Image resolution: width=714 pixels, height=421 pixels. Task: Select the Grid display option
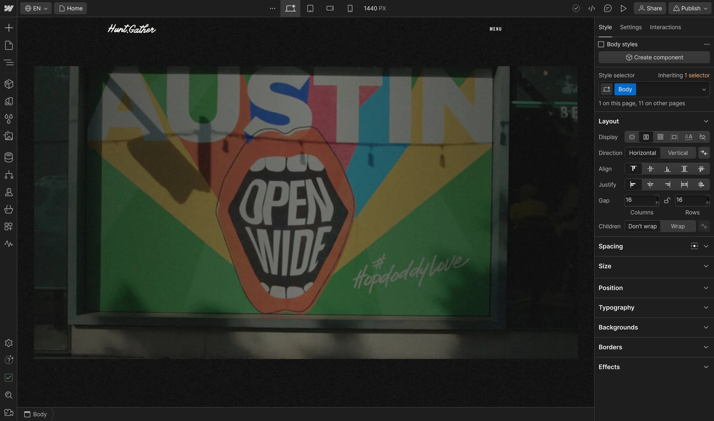660,137
